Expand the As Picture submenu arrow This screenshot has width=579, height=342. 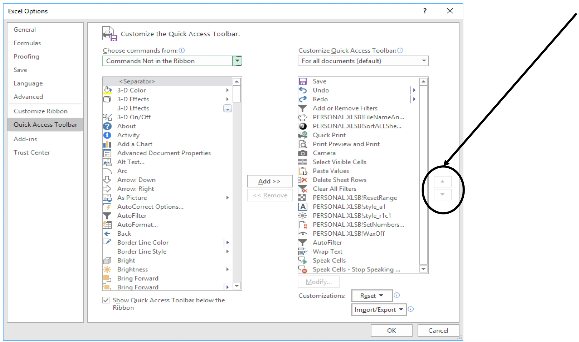[x=227, y=198]
